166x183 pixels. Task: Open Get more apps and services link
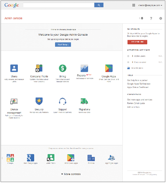(x=139, y=100)
